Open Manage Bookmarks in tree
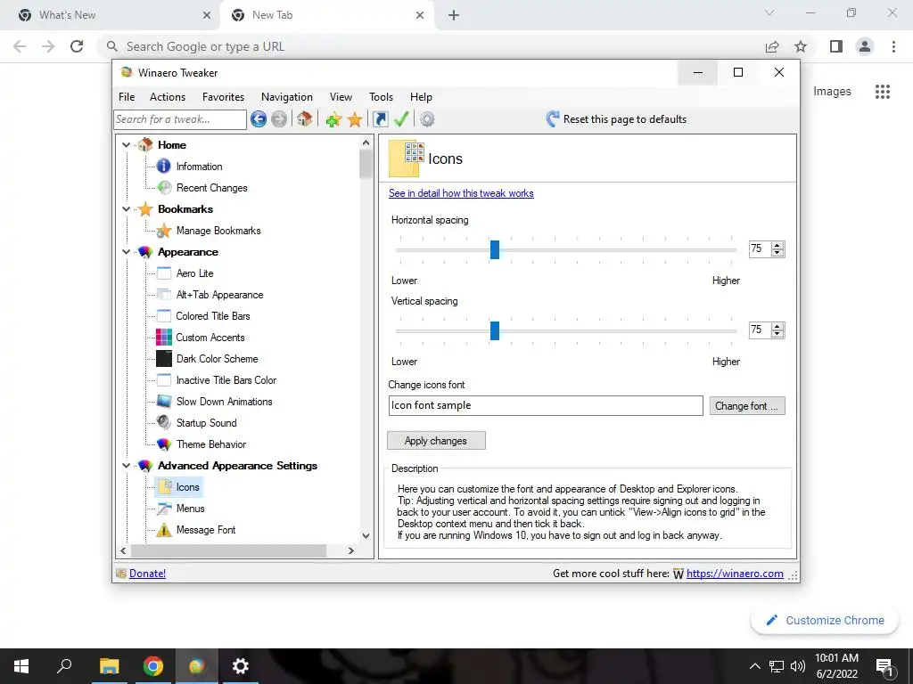Viewport: 913px width, 684px height. point(218,231)
